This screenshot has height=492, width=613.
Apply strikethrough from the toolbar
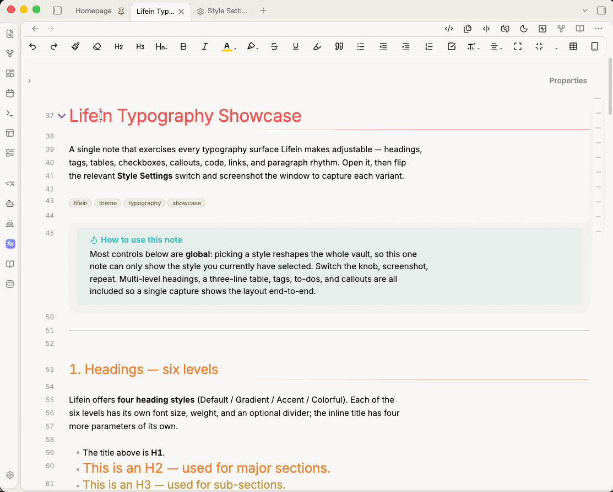coord(274,46)
